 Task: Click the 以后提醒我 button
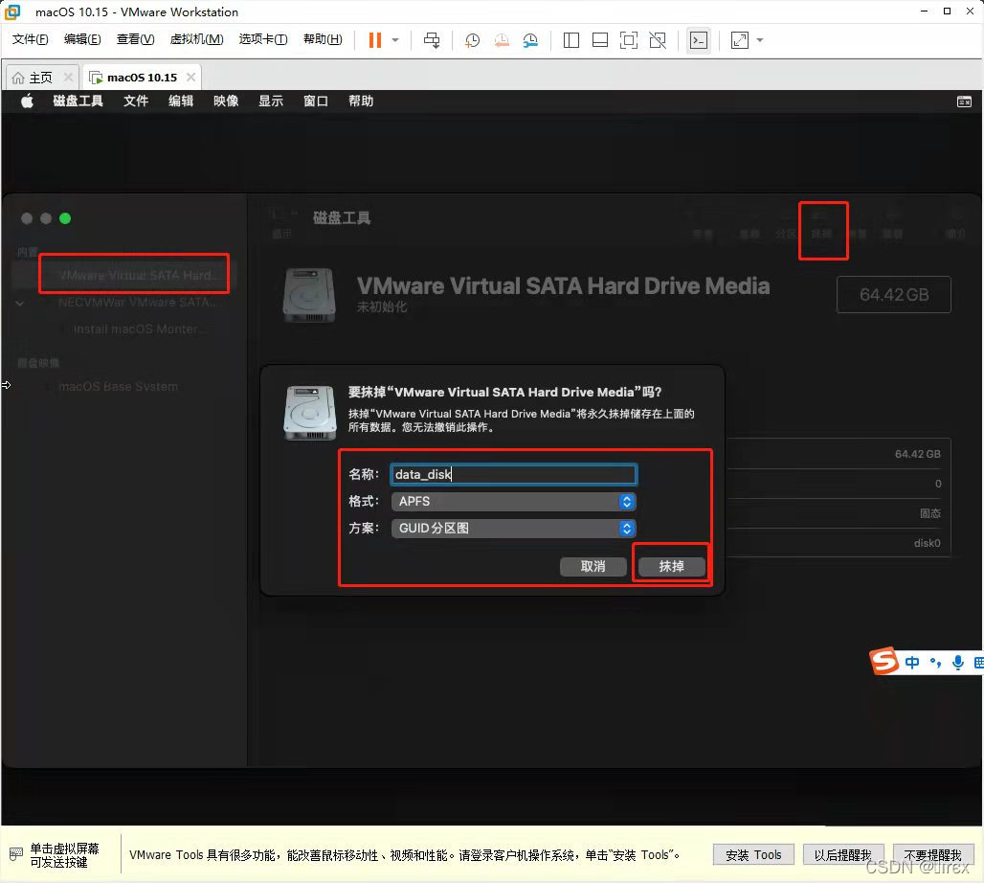(x=842, y=854)
